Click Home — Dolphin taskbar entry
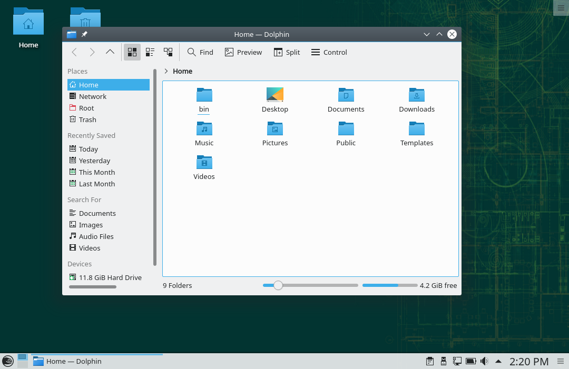 pos(96,361)
